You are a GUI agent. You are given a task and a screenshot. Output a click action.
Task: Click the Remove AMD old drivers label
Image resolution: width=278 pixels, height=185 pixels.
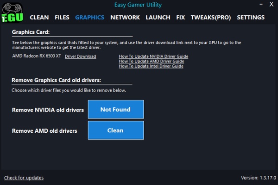44,131
